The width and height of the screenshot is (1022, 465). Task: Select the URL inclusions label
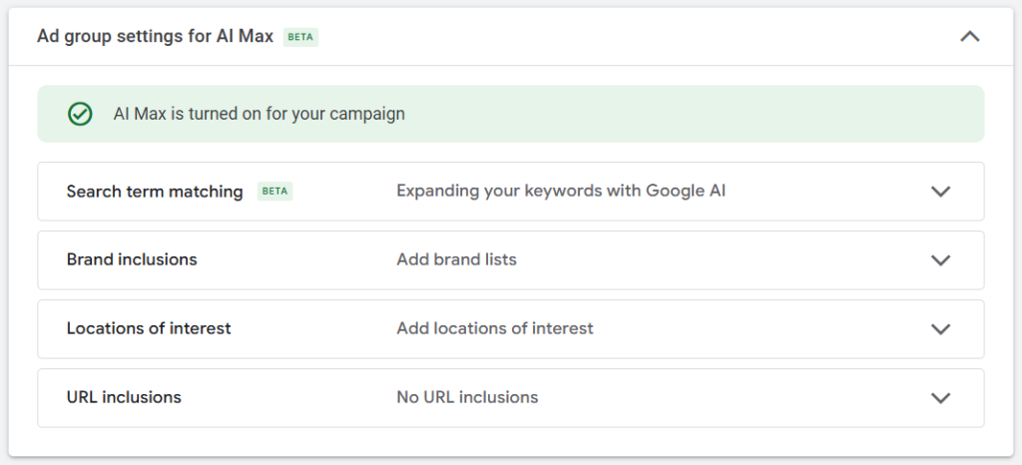124,397
